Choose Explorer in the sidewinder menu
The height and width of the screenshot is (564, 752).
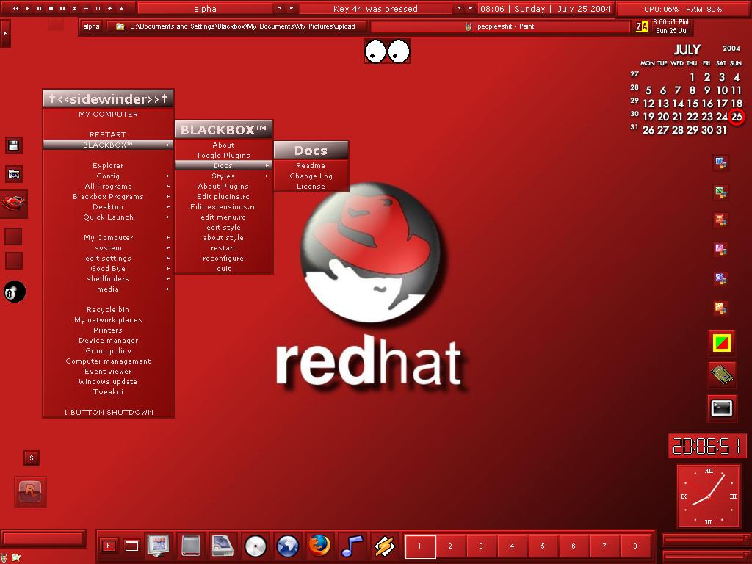click(108, 165)
